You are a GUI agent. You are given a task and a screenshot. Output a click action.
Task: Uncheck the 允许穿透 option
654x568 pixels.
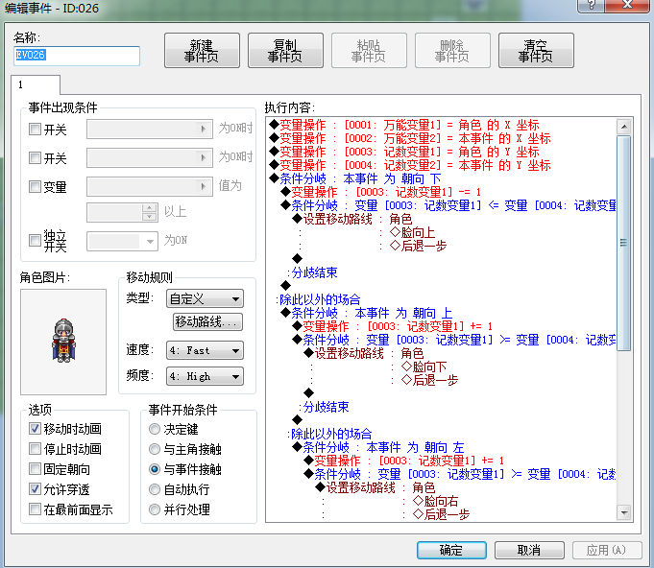[x=35, y=488]
